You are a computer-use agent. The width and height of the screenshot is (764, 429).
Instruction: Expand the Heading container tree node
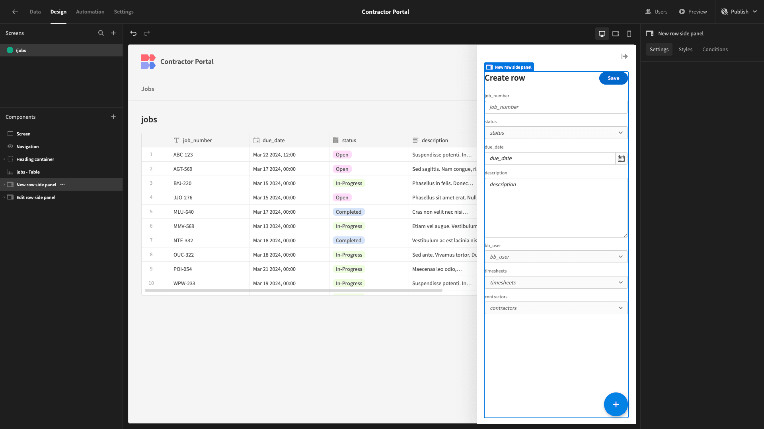(x=4, y=159)
